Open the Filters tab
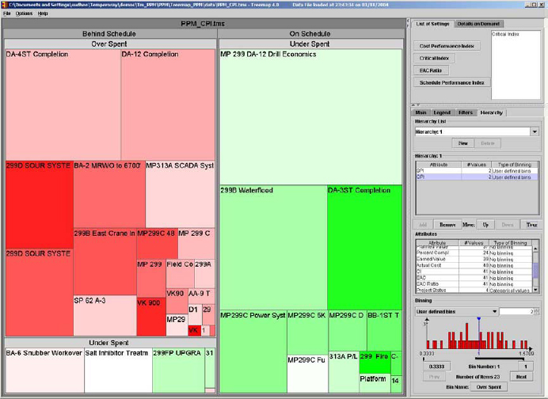Image resolution: width=548 pixels, height=399 pixels. pos(466,112)
